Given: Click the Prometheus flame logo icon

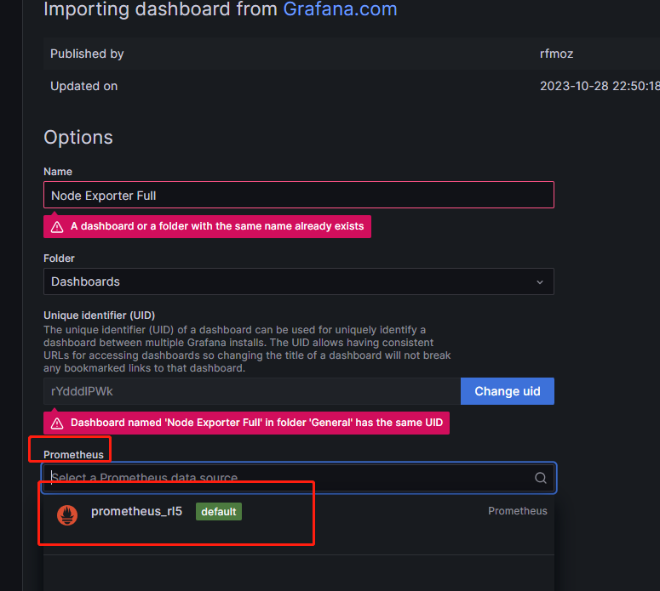Looking at the screenshot, I should click(x=67, y=514).
